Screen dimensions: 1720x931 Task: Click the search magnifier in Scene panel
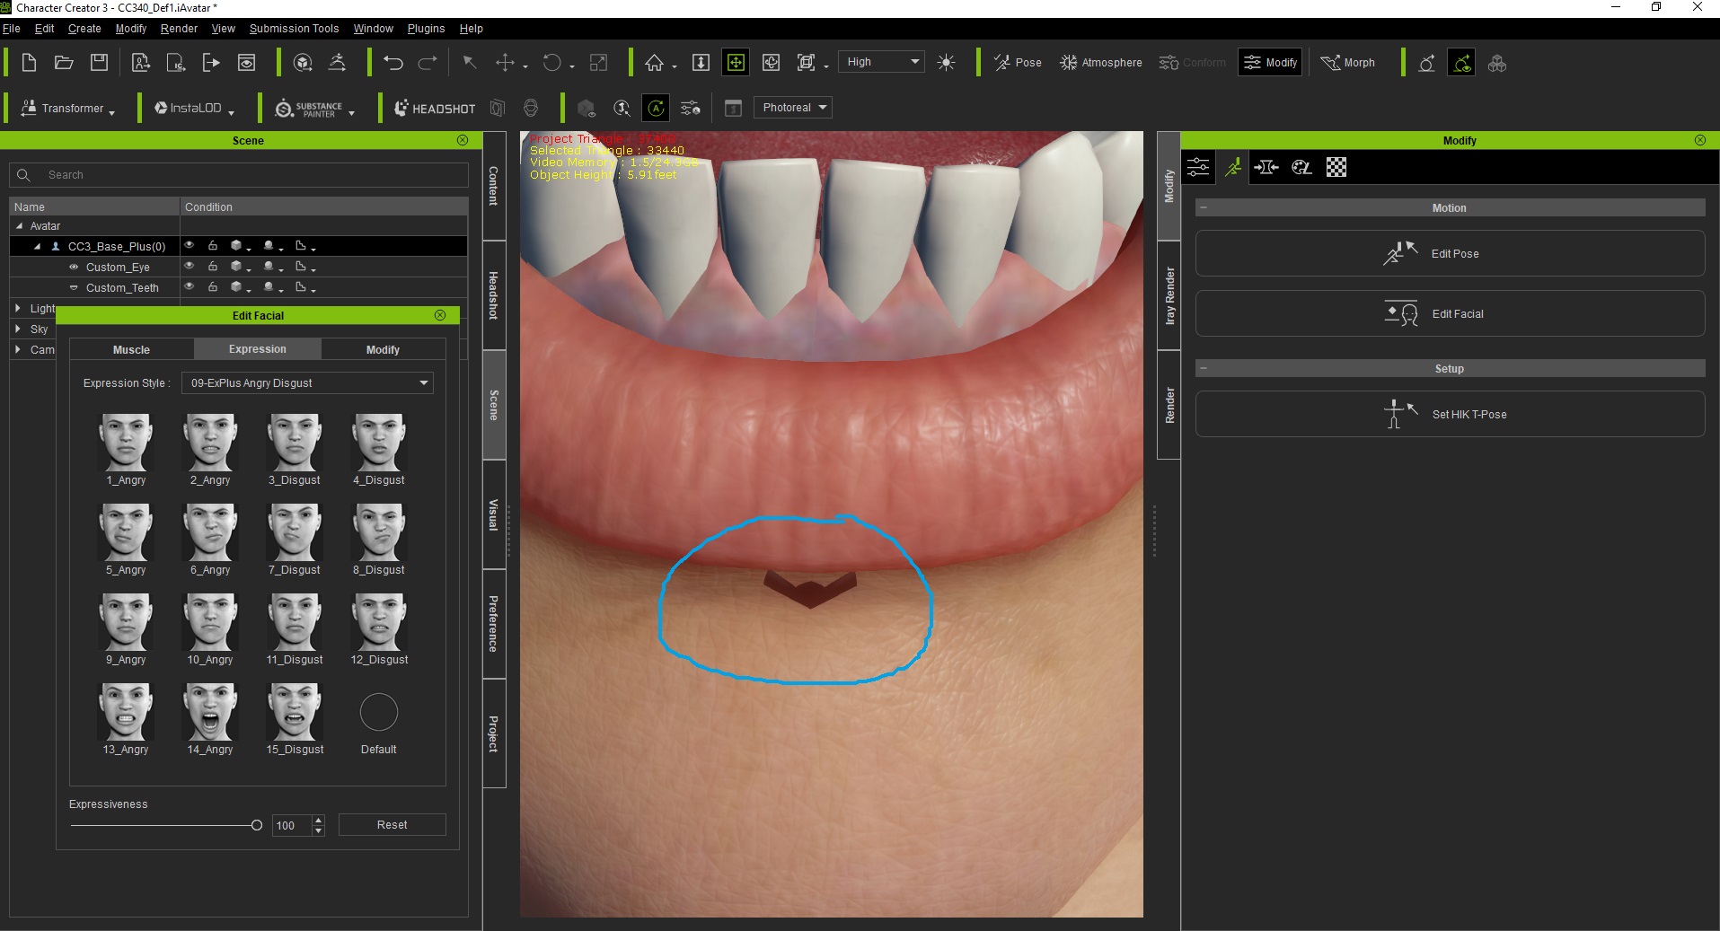24,175
